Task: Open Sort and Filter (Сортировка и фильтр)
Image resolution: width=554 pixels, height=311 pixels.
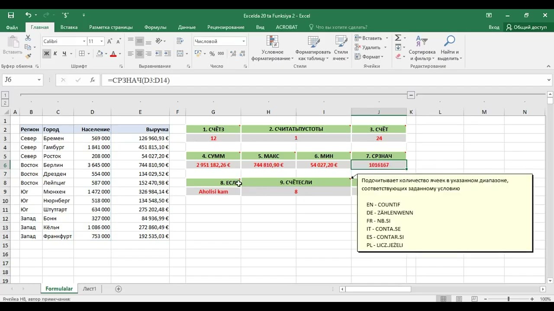Action: click(422, 48)
